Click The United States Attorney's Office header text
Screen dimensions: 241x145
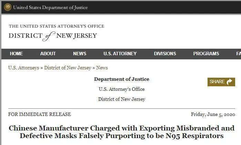[57, 26]
